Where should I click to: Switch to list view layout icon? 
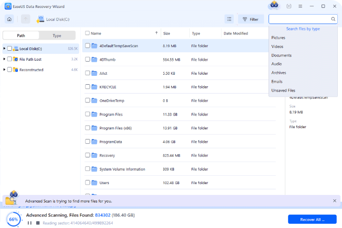click(x=229, y=19)
